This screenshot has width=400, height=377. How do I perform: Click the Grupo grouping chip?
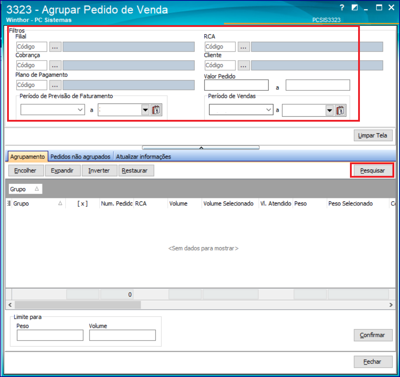point(25,189)
